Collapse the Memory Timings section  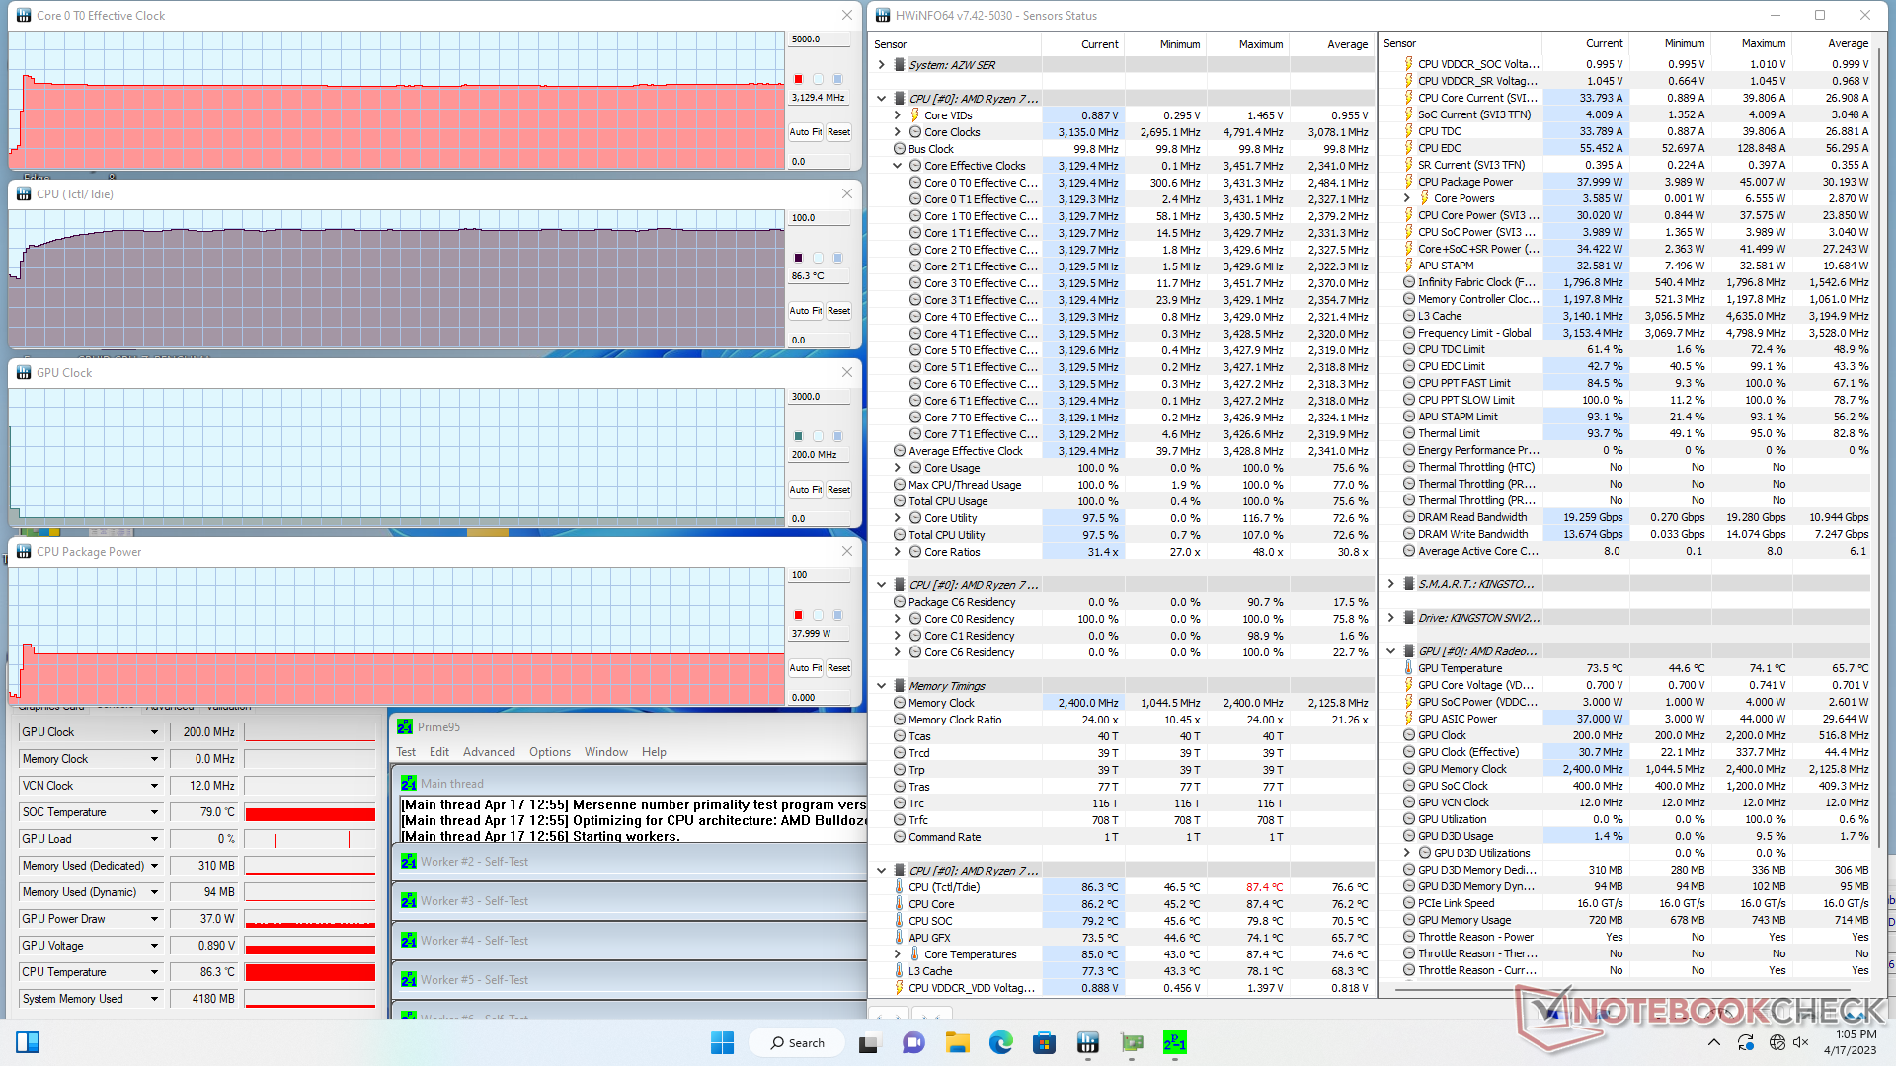(882, 686)
